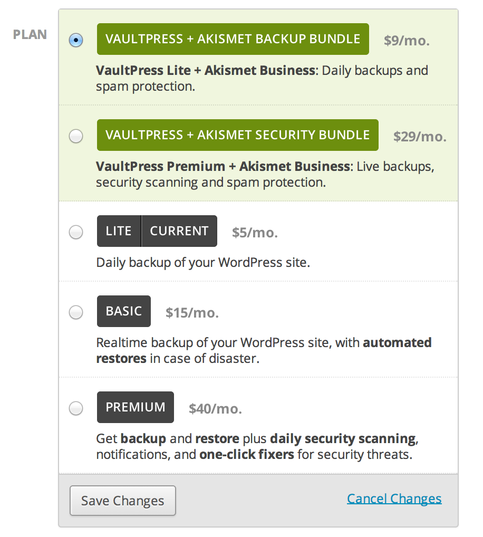The width and height of the screenshot is (483, 537).
Task: Click the Cancel Changes link
Action: 394,498
